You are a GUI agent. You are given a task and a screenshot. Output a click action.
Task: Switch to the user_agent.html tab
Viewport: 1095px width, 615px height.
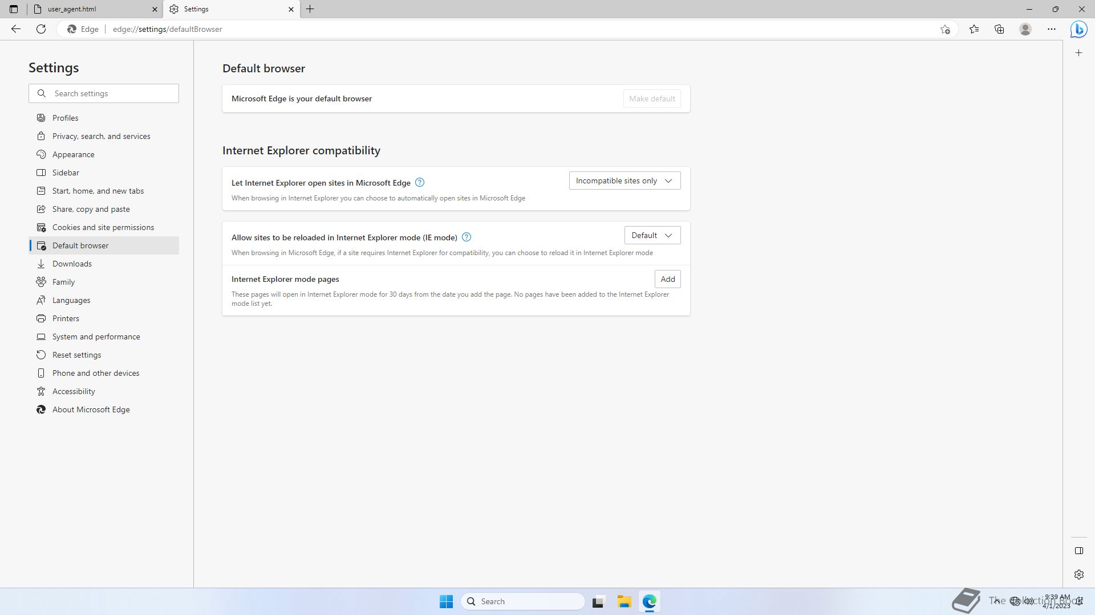[x=91, y=9]
